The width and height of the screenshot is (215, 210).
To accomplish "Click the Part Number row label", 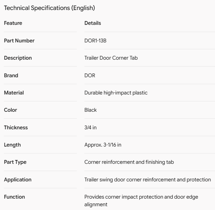I will pos(19,41).
